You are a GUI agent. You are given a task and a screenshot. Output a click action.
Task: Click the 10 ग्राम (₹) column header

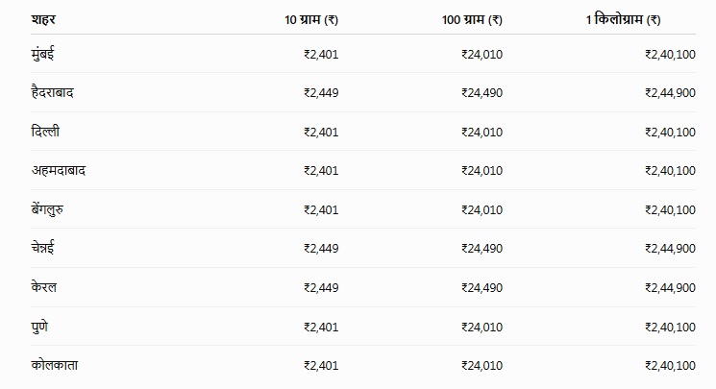(x=311, y=19)
